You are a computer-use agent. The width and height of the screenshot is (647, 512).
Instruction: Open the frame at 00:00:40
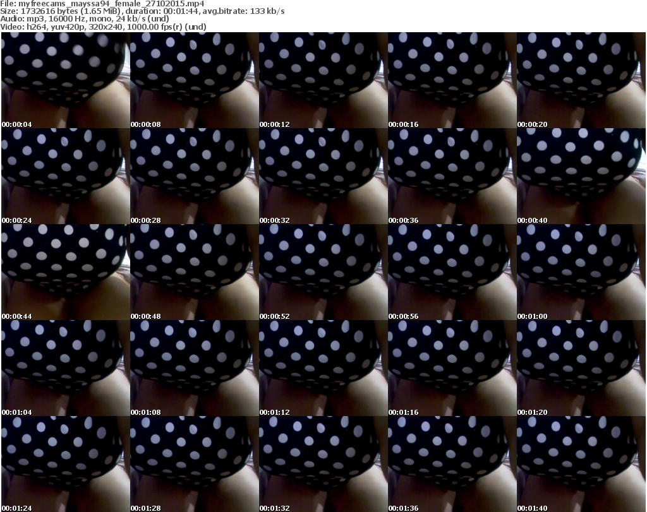coord(581,176)
